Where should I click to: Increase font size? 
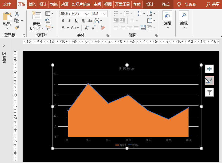click(x=87, y=28)
